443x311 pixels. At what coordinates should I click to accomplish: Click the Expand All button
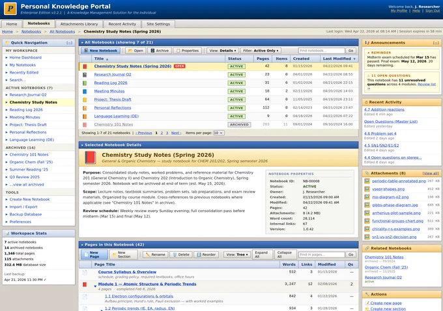click(263, 254)
